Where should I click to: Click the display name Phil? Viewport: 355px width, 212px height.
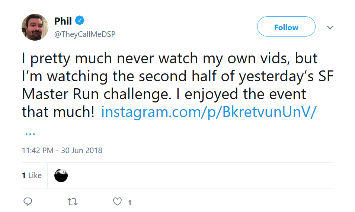tap(63, 21)
